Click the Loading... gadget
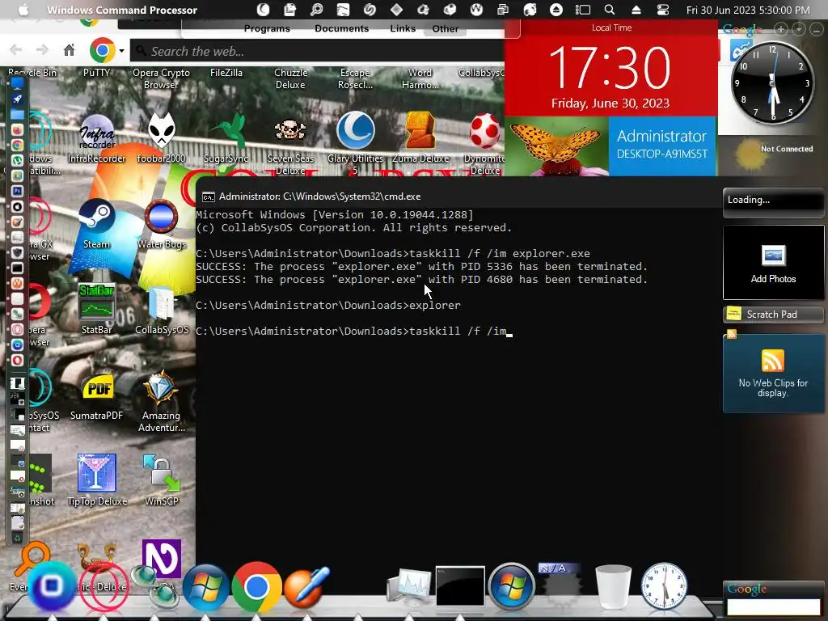The height and width of the screenshot is (621, 828). click(x=773, y=203)
